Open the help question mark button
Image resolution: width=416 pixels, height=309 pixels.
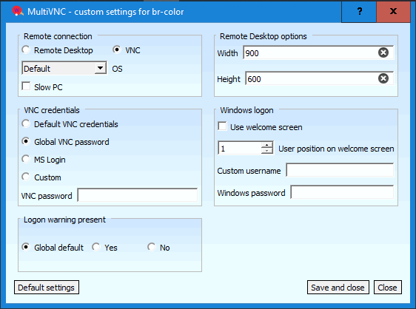[359, 11]
